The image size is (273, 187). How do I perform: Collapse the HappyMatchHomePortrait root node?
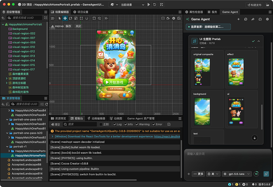3,25
